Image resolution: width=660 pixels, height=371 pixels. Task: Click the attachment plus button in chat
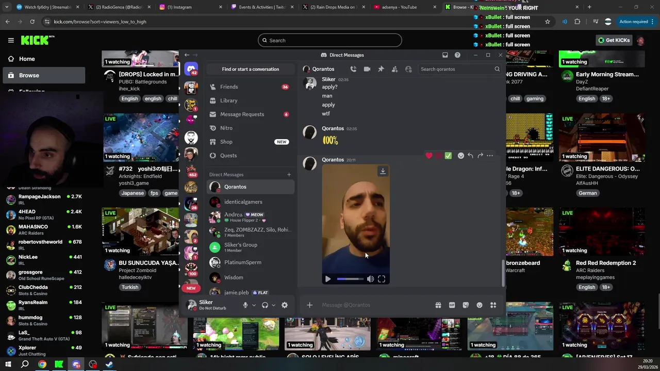click(309, 305)
